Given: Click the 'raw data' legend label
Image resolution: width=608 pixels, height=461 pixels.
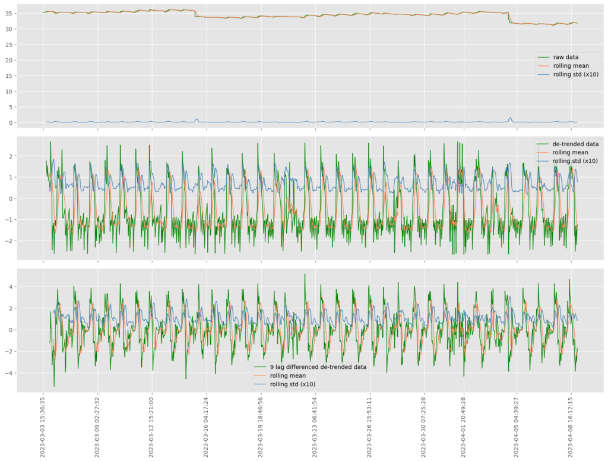Looking at the screenshot, I should pos(566,57).
